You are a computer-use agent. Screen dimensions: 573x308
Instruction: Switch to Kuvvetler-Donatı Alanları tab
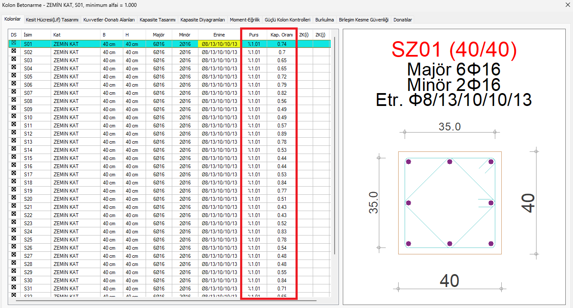point(109,20)
